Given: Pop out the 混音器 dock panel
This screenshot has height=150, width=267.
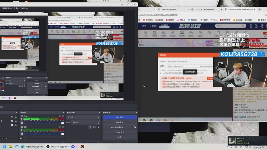Looking at the screenshot, I should (x=63, y=112).
